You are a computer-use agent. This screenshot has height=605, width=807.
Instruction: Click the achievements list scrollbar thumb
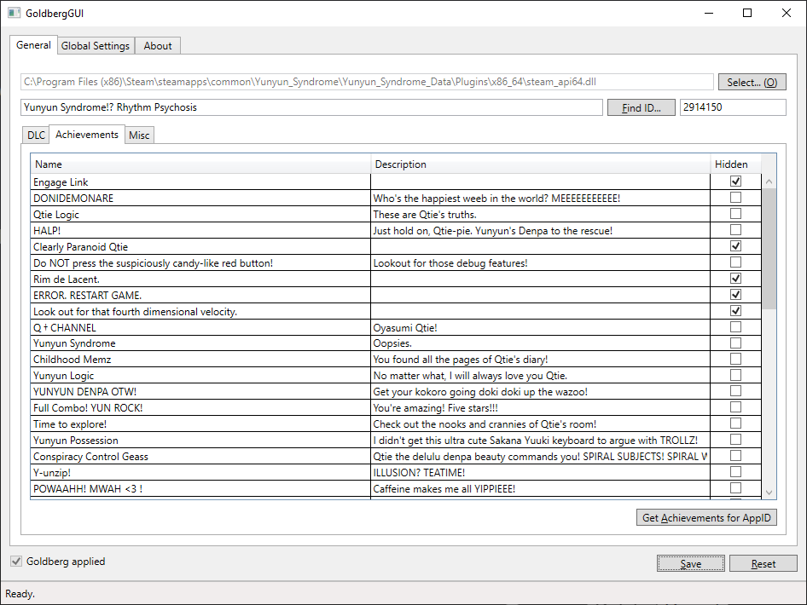(769, 249)
